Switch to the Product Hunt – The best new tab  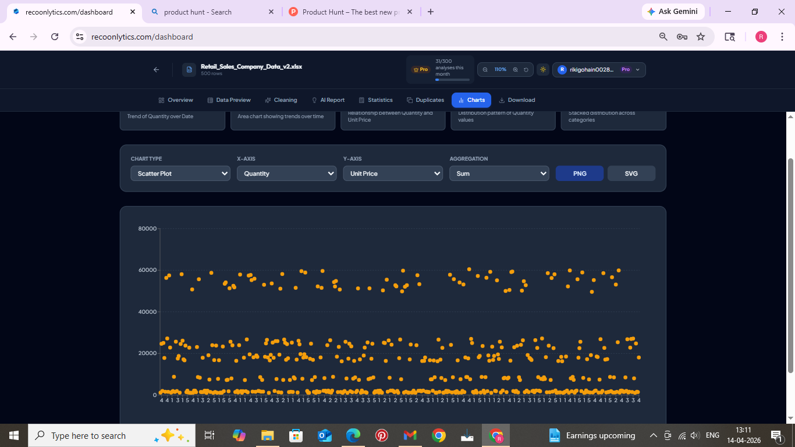coord(351,12)
